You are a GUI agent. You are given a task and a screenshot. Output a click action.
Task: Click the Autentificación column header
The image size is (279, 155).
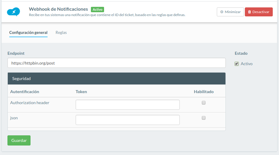coord(25,92)
